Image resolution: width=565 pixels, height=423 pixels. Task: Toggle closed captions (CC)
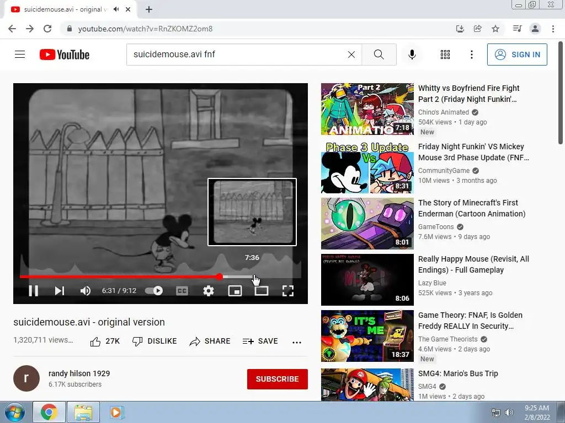coord(182,291)
